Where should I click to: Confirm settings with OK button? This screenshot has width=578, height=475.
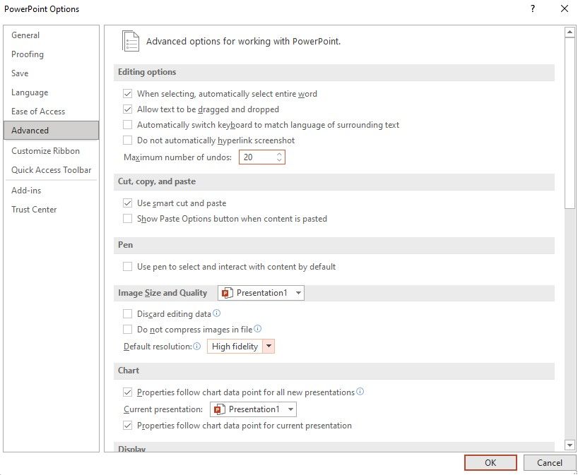pyautogui.click(x=490, y=463)
